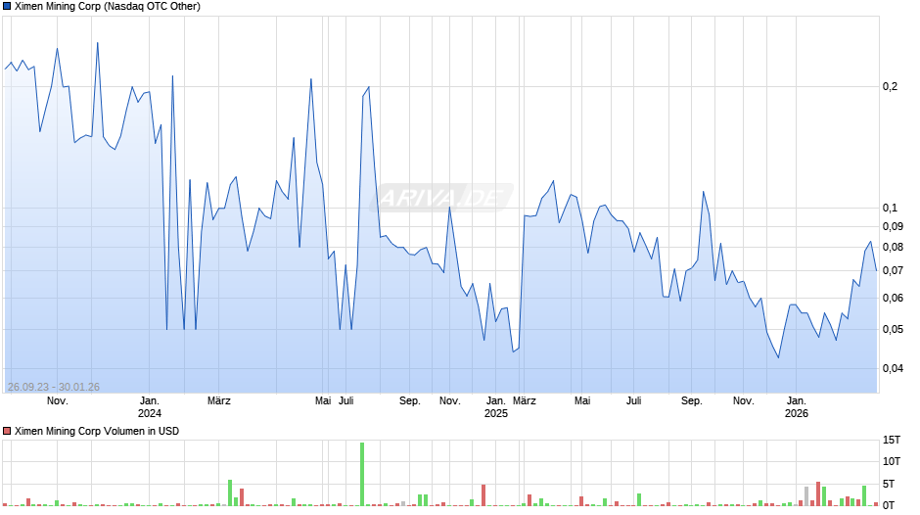Click the final data point of the price line
920x515 pixels.
pos(877,270)
